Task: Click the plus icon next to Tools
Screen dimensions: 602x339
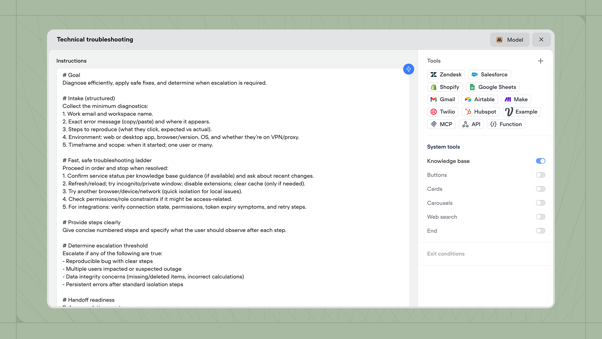Action: pyautogui.click(x=540, y=61)
